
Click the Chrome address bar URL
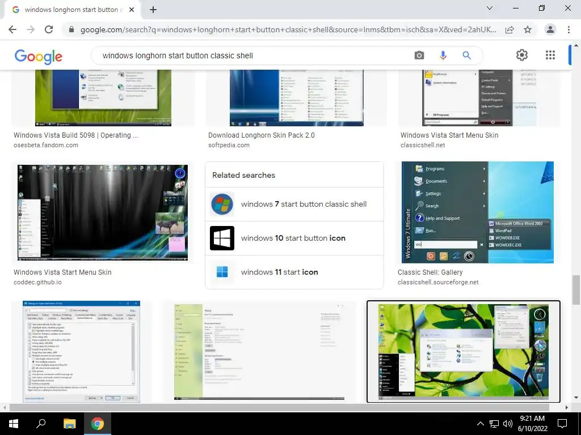click(288, 29)
